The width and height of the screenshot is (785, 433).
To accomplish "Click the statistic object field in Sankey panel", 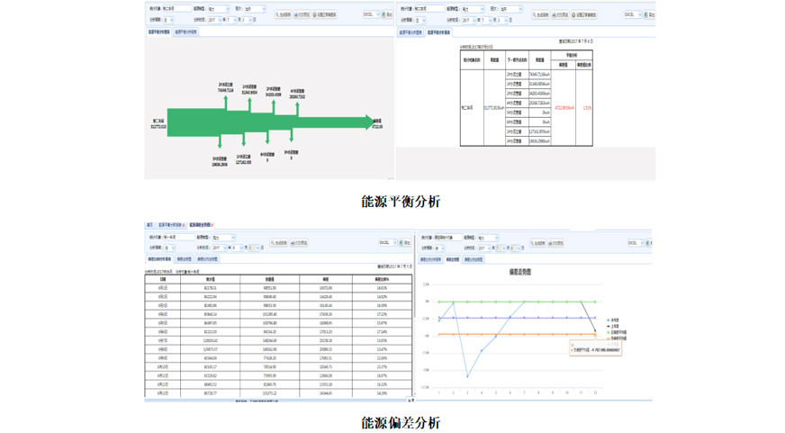I will click(x=176, y=9).
